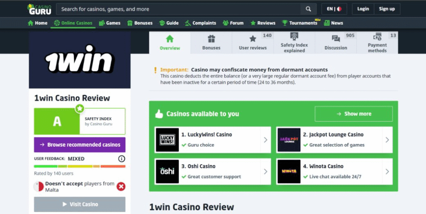This screenshot has width=426, height=214.
Task: Open the EN language selector
Action: click(334, 9)
